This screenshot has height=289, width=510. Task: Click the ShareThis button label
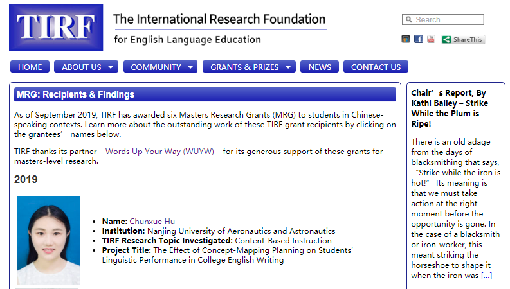468,40
